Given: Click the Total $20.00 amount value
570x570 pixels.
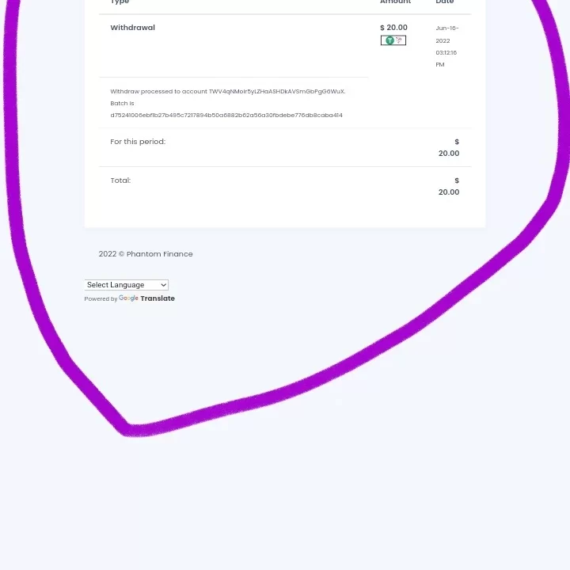Looking at the screenshot, I should (x=449, y=187).
